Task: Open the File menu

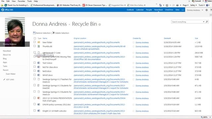Action: (x=3, y=1)
